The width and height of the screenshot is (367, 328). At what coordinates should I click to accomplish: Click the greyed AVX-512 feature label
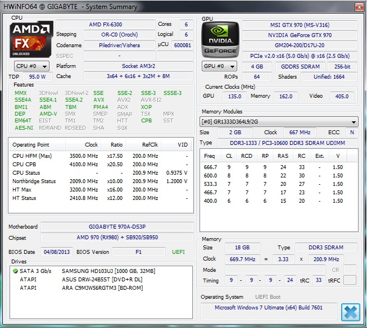tap(151, 99)
